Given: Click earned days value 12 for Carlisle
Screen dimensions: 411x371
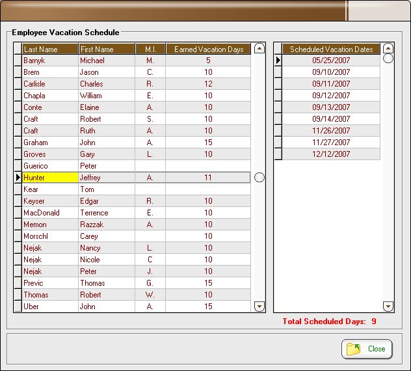Looking at the screenshot, I should [208, 84].
